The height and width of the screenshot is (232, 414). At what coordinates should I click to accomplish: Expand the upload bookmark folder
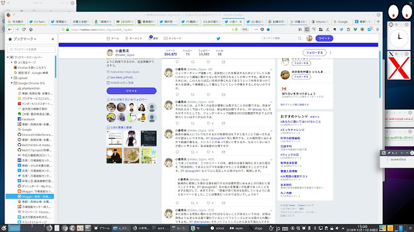pos(12,78)
